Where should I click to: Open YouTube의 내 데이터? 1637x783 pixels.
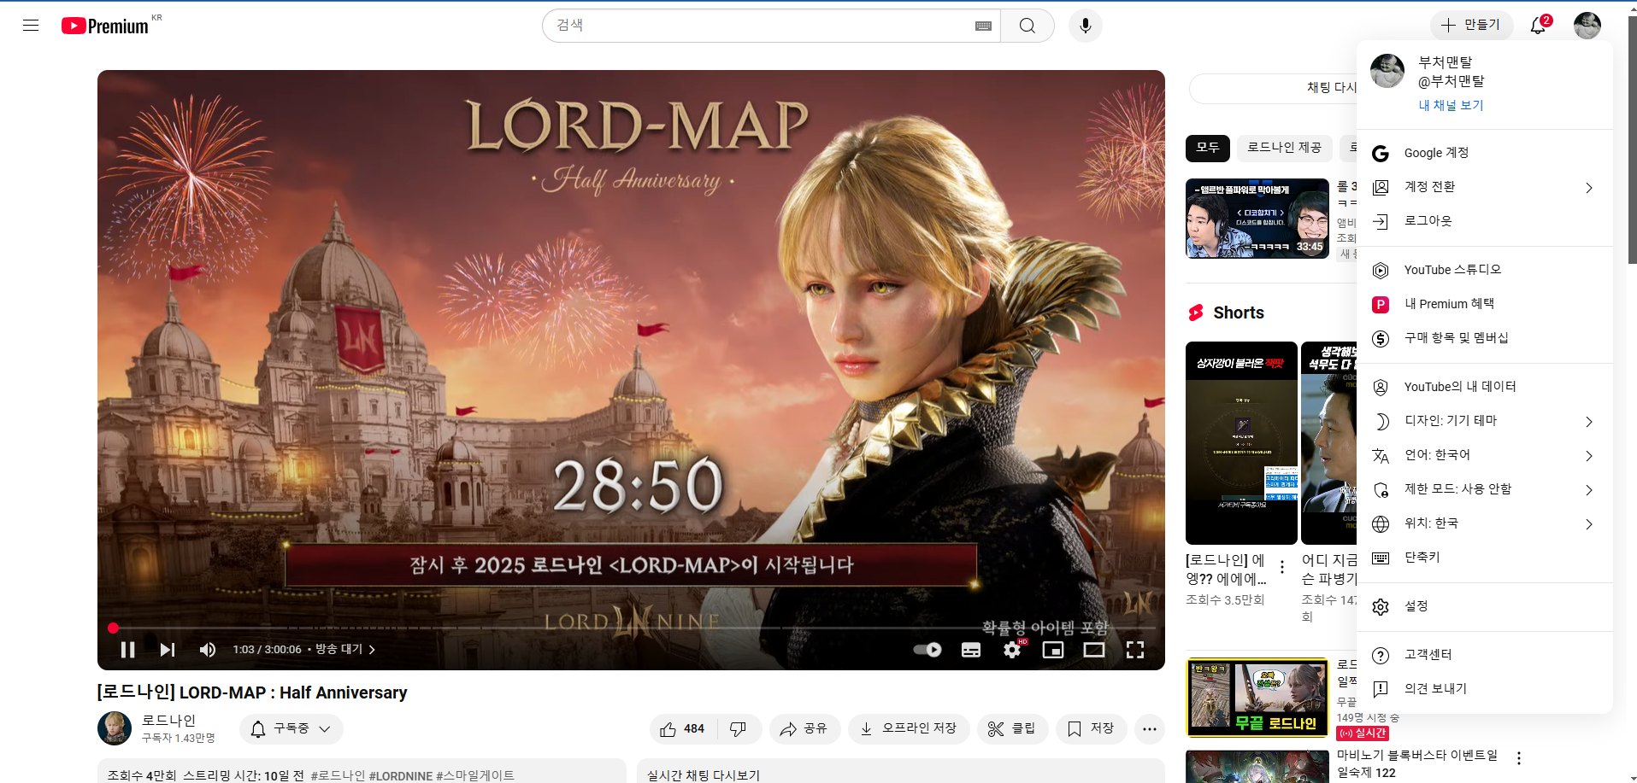tap(1485, 387)
